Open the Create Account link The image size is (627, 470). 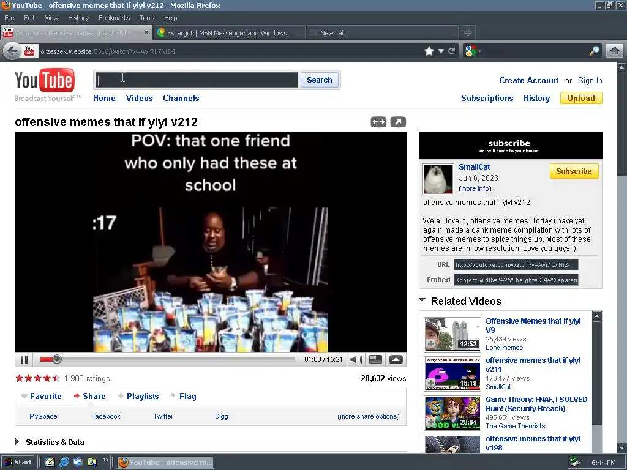pos(528,80)
